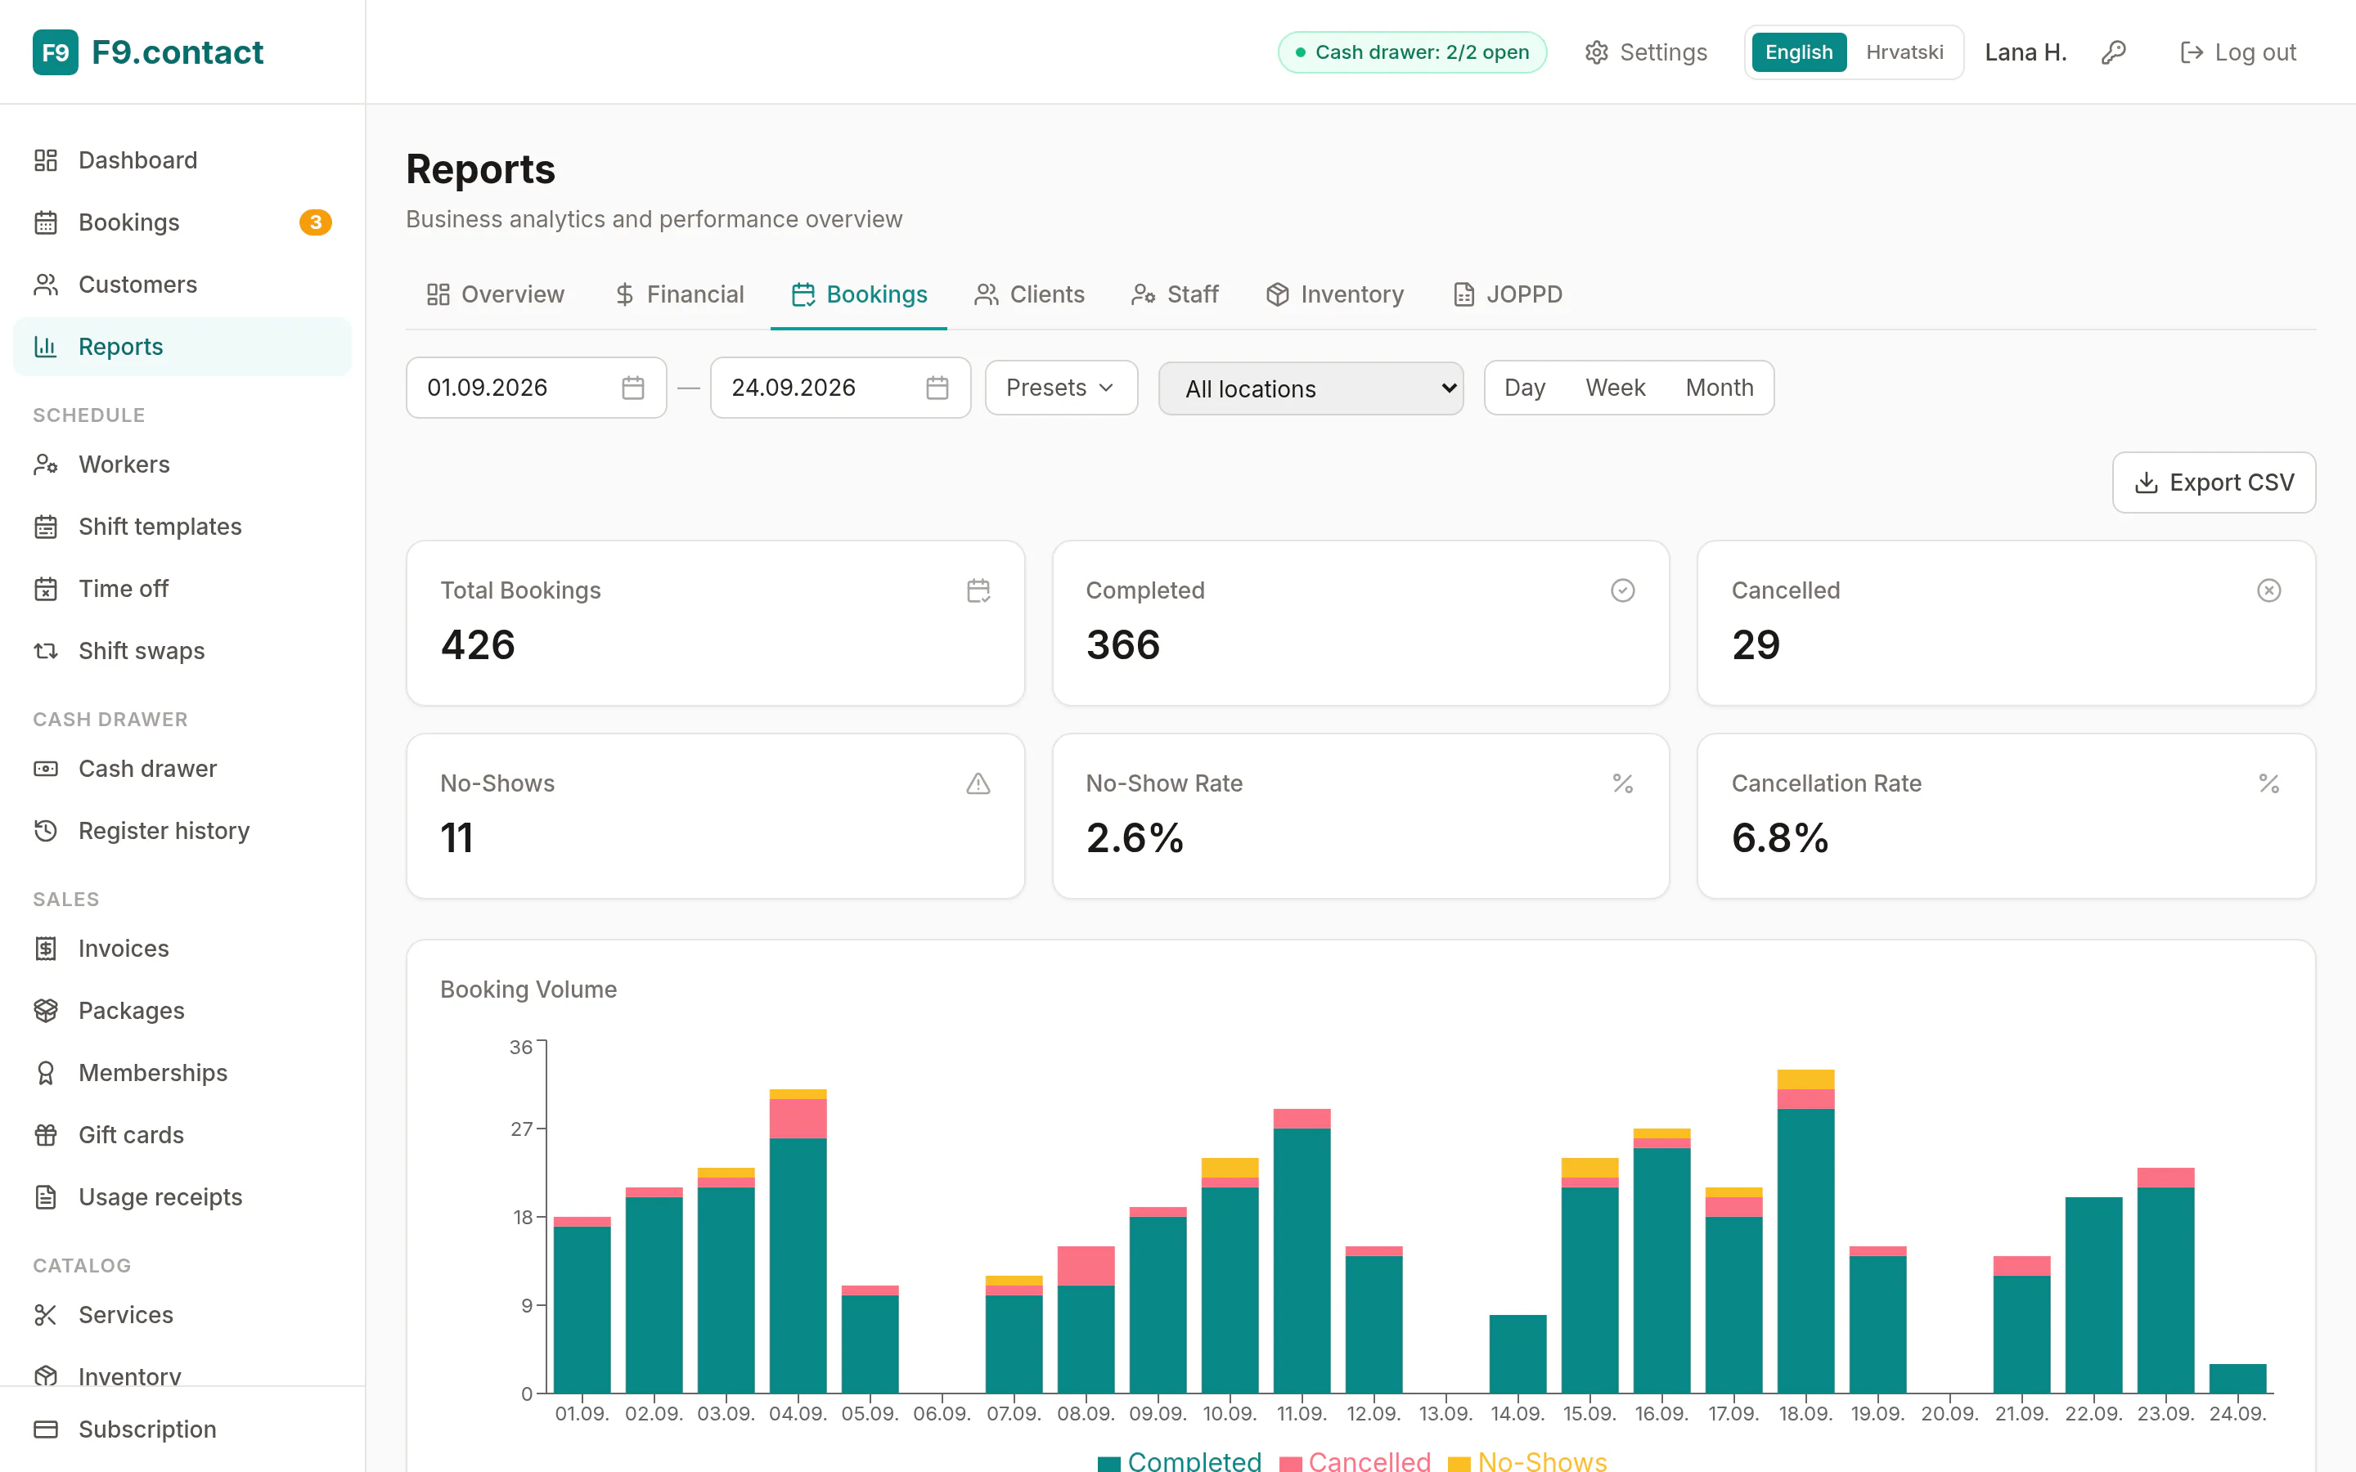Image resolution: width=2356 pixels, height=1472 pixels.
Task: Click the Bookings calendar icon in sidebar
Action: 46,223
